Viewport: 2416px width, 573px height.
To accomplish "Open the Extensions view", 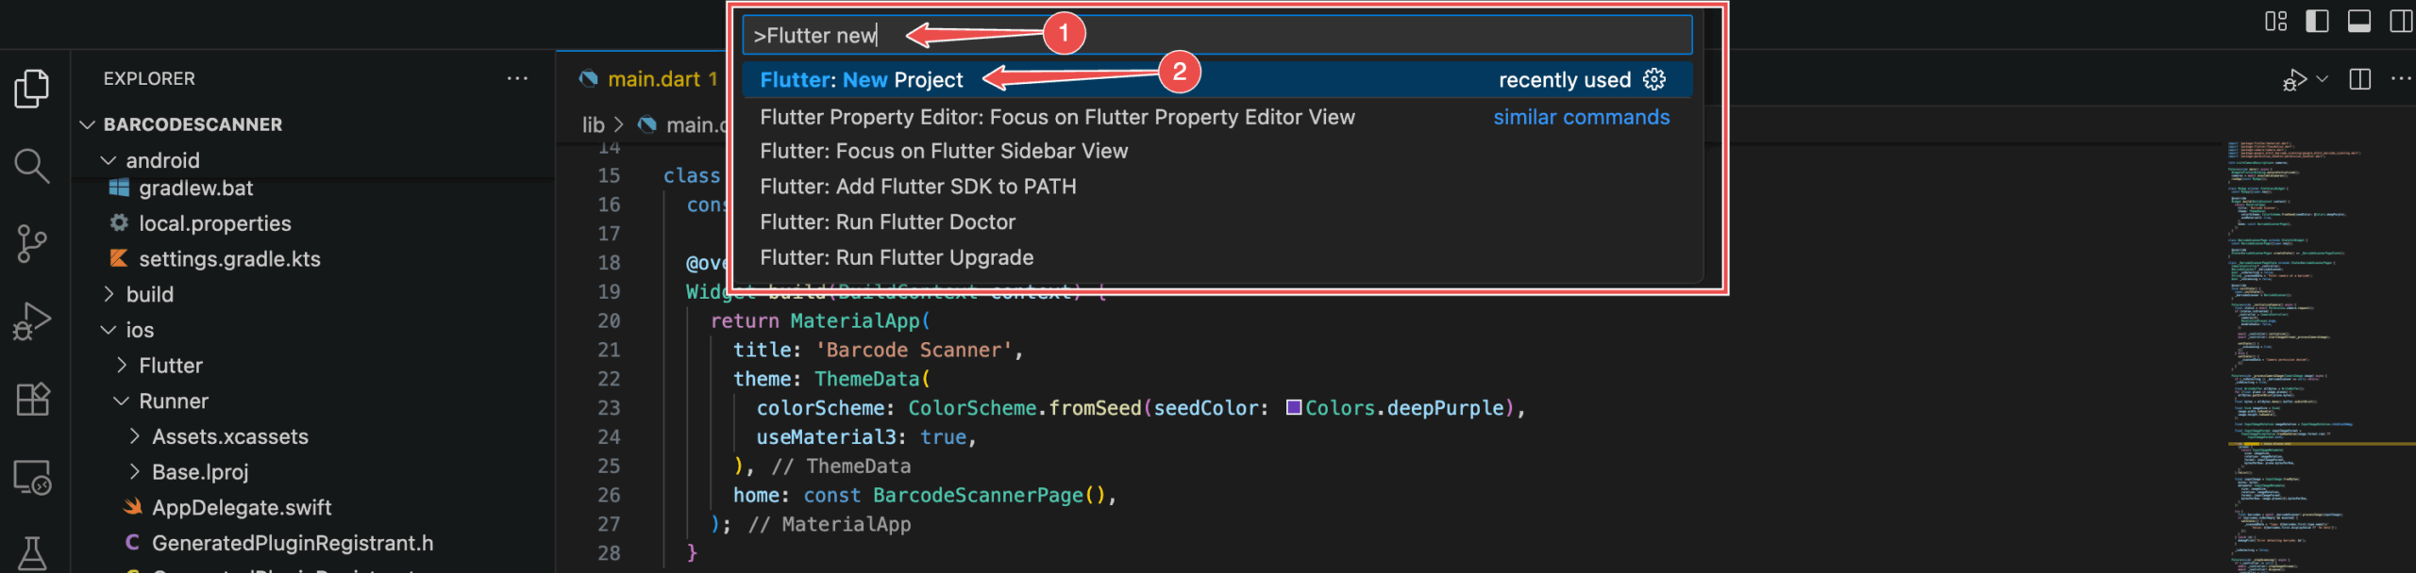I will tap(33, 399).
